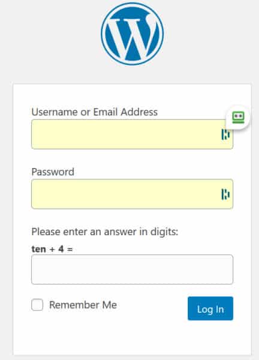Focus the math answer input box
259x360 pixels.
132,269
